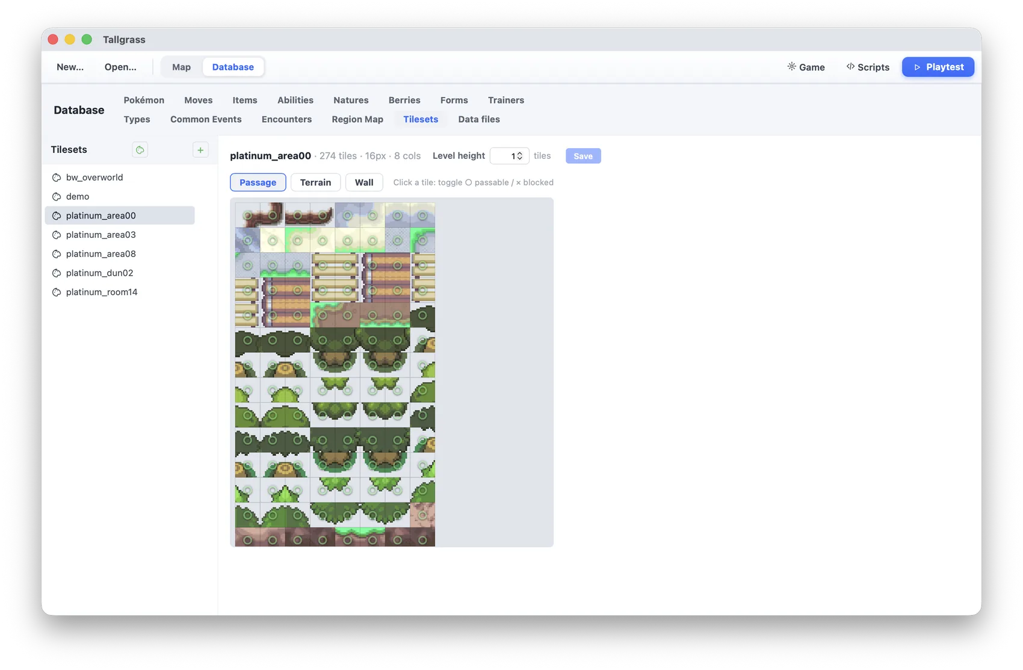Image resolution: width=1023 pixels, height=670 pixels.
Task: Open the Pokémon database section
Action: click(x=144, y=100)
